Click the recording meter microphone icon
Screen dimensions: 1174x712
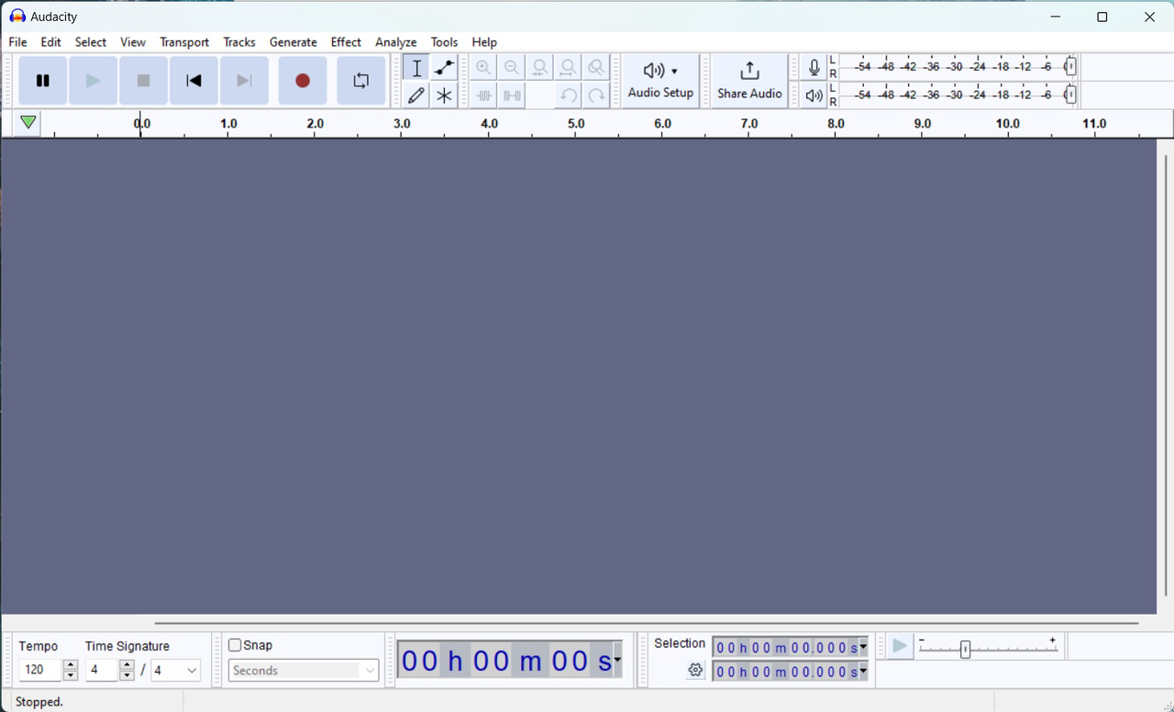tap(814, 66)
